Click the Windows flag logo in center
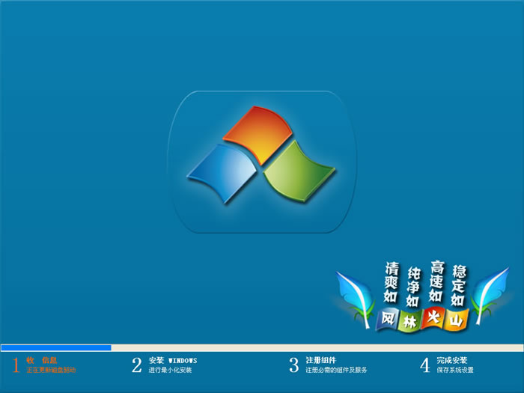 261,155
